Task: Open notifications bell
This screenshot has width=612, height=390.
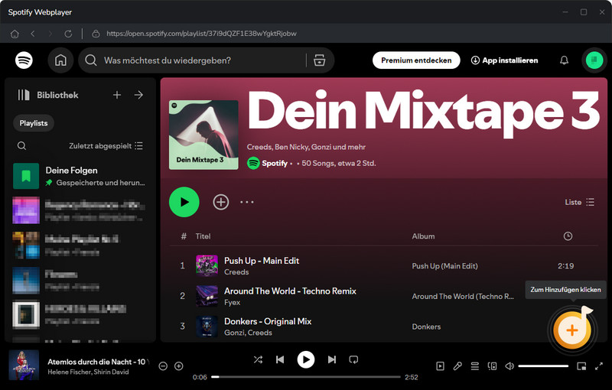Action: [564, 60]
